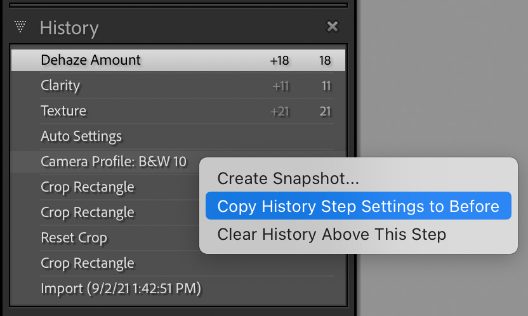
Task: Revert to the Import (9/2/21 1:42:51 PM) step
Action: (x=178, y=289)
